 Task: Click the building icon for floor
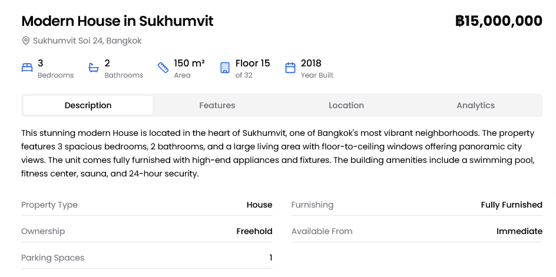point(224,68)
